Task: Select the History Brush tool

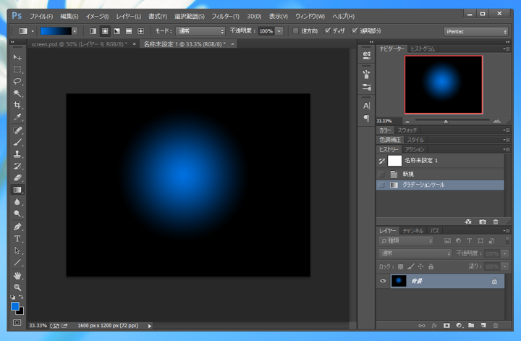Action: pyautogui.click(x=17, y=166)
